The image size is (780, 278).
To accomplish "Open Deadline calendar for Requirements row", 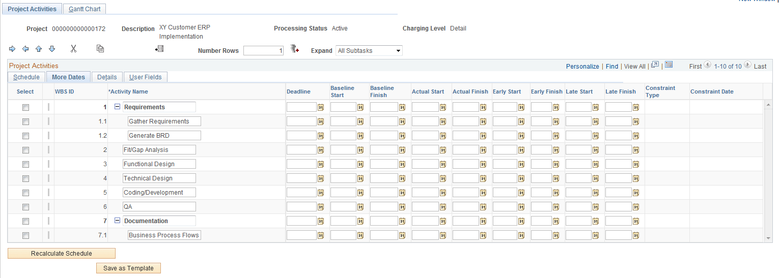I will 321,107.
